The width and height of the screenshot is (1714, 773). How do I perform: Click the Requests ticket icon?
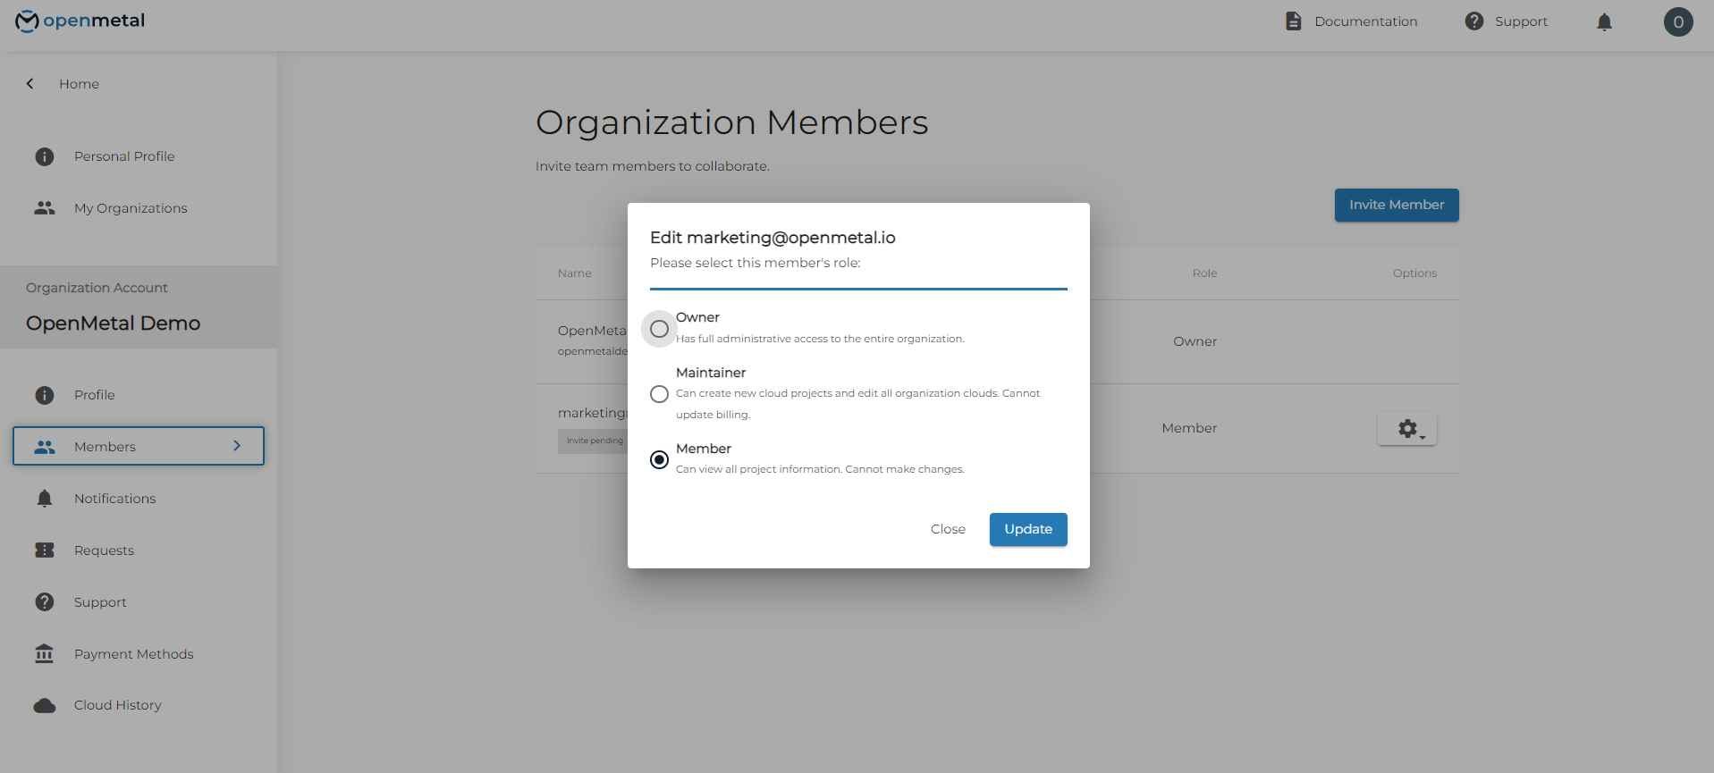45,550
